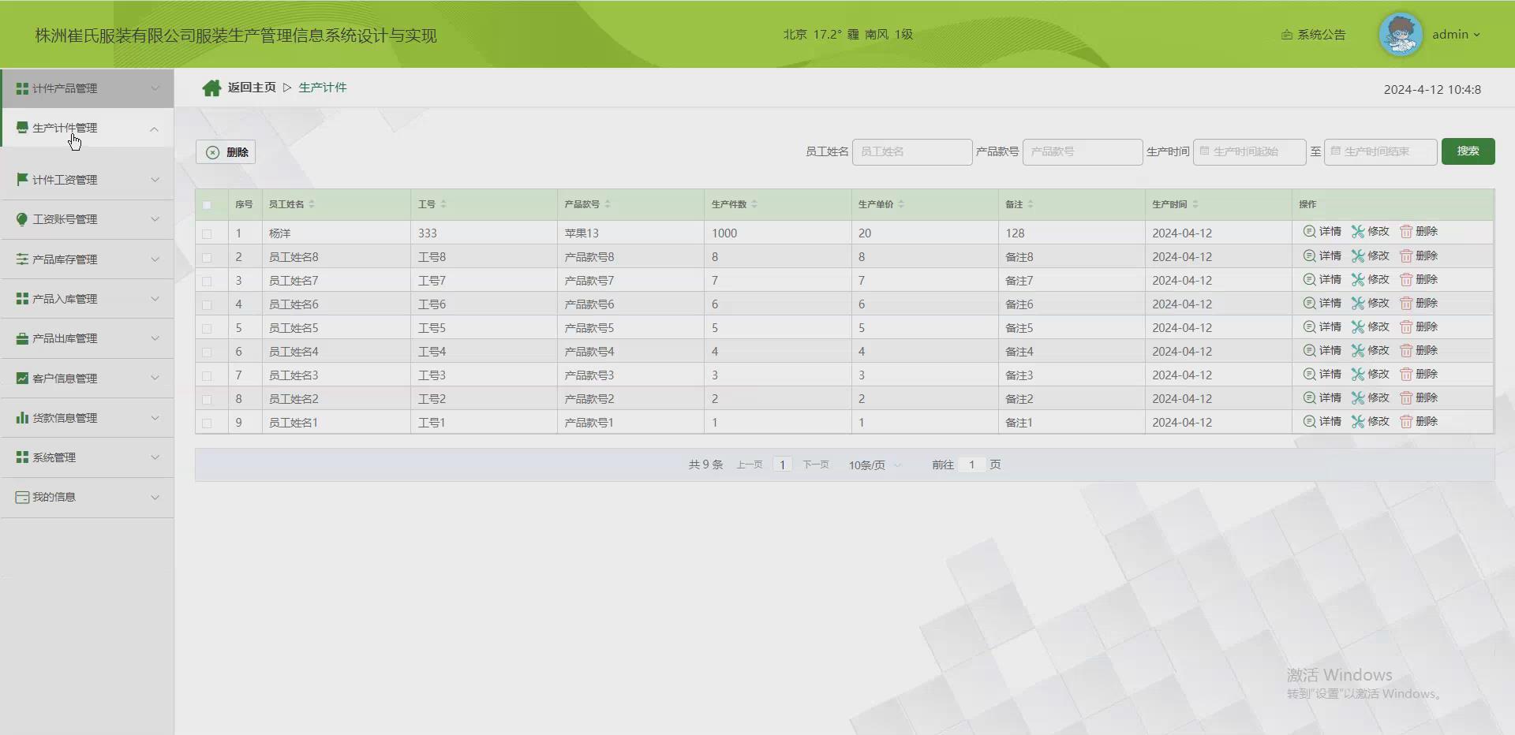1515x735 pixels.
Task: Open the 我的信息 menu
Action: pos(87,498)
